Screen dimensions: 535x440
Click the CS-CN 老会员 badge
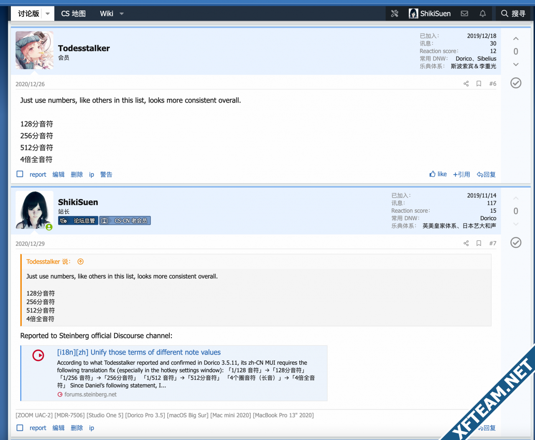pos(125,221)
